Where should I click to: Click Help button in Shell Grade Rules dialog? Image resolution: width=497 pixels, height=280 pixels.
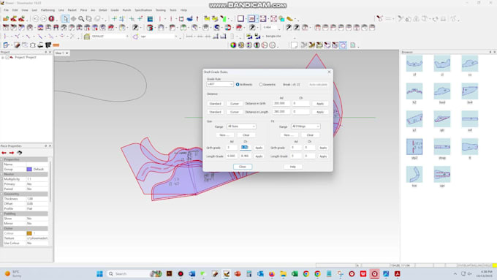click(292, 167)
